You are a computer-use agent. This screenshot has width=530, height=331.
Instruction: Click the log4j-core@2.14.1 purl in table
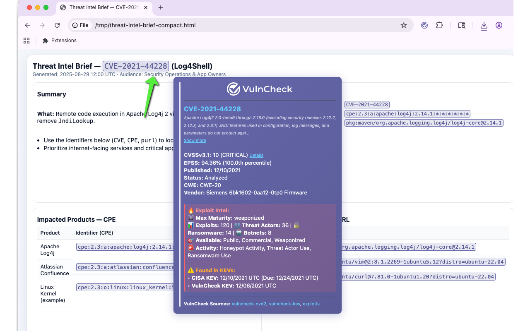pos(409,247)
